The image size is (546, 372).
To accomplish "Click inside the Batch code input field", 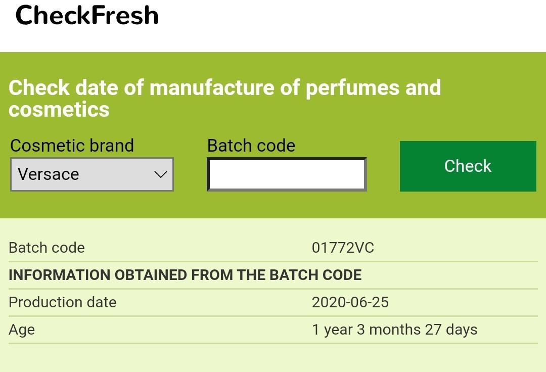I will 286,173.
